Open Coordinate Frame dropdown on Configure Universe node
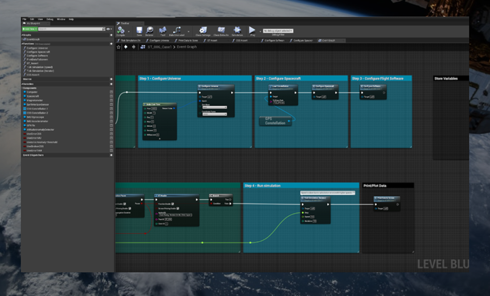 click(x=214, y=114)
